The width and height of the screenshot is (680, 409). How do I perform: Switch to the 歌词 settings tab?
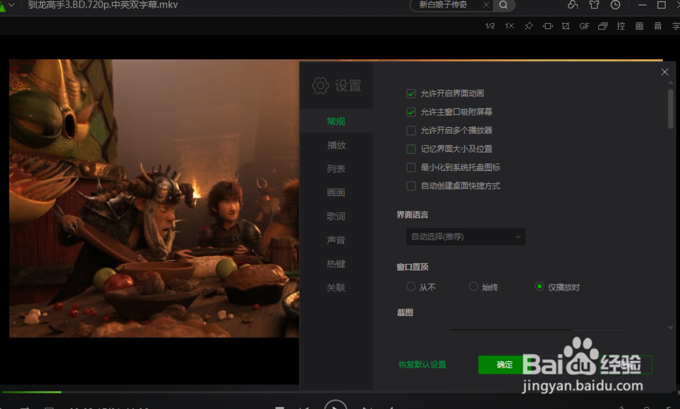click(x=336, y=216)
